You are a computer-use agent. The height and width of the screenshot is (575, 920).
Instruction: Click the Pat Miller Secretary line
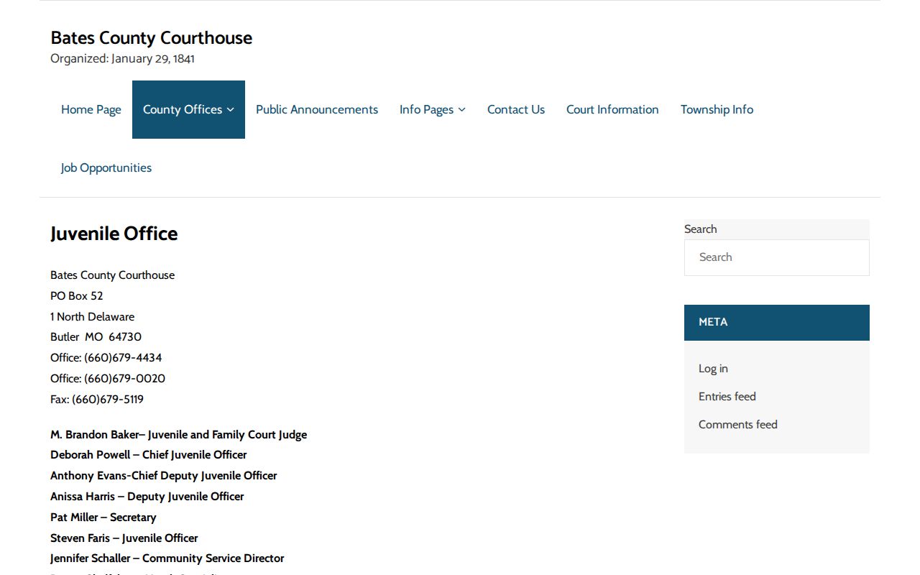103,517
